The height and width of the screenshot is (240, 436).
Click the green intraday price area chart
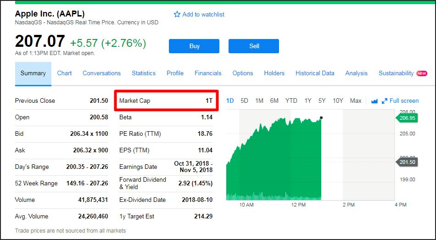pyautogui.click(x=274, y=158)
